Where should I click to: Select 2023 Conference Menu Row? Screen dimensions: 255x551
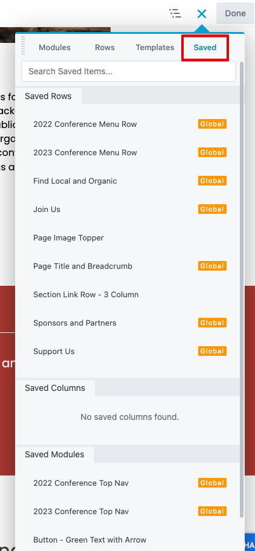click(130, 152)
